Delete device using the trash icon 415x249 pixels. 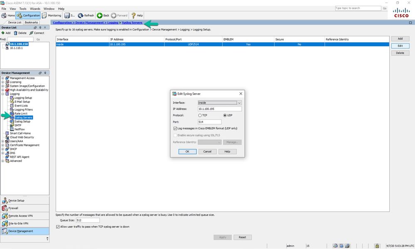click(x=20, y=33)
